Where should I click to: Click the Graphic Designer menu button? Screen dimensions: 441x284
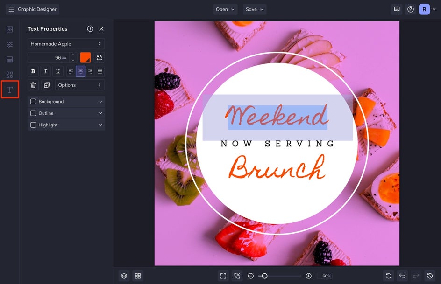pyautogui.click(x=32, y=9)
